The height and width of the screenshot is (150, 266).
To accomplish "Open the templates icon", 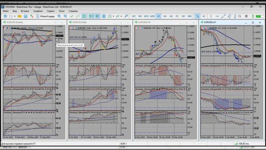I will (118, 16).
